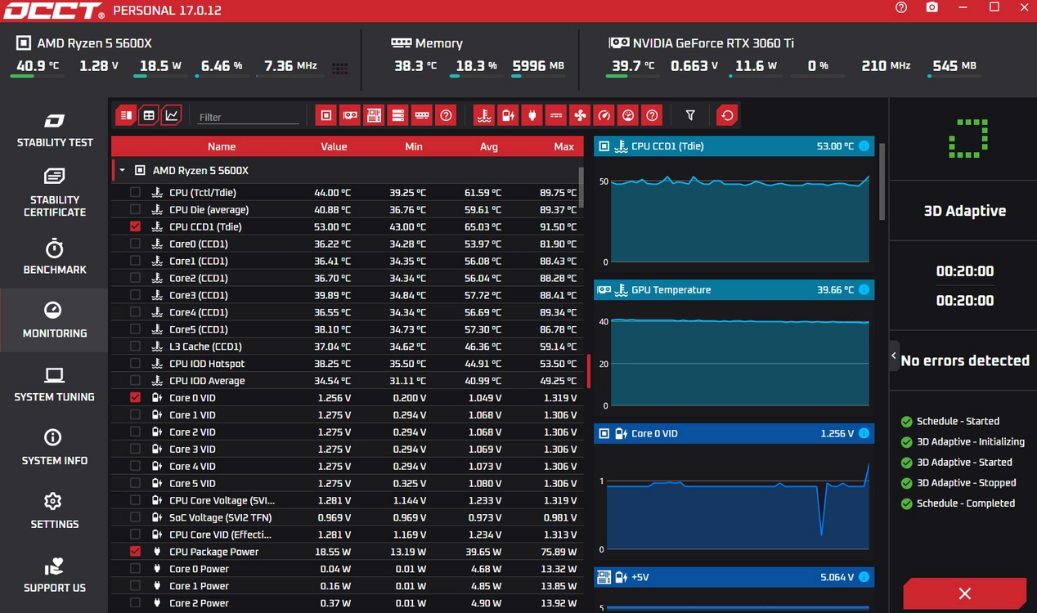Screen dimensions: 1037x613
Task: Click the Support Us link
Action: pos(54,575)
